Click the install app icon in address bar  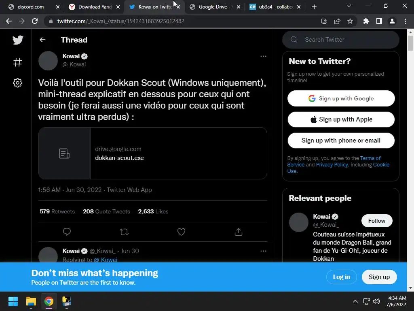[324, 21]
